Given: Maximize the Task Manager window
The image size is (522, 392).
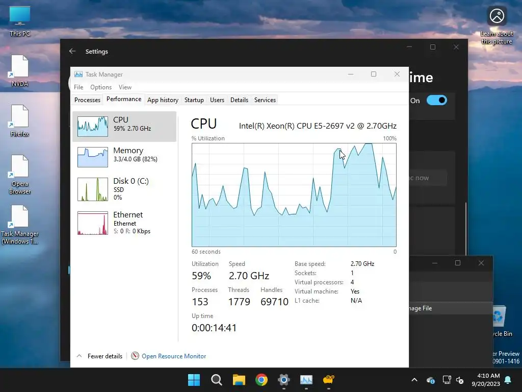Looking at the screenshot, I should pos(374,74).
